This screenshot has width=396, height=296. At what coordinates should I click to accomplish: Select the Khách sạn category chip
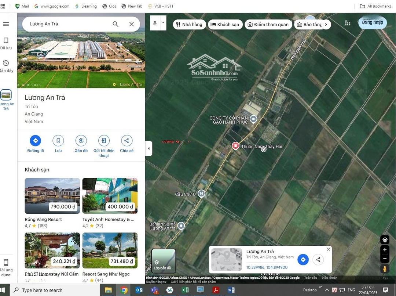click(x=225, y=24)
